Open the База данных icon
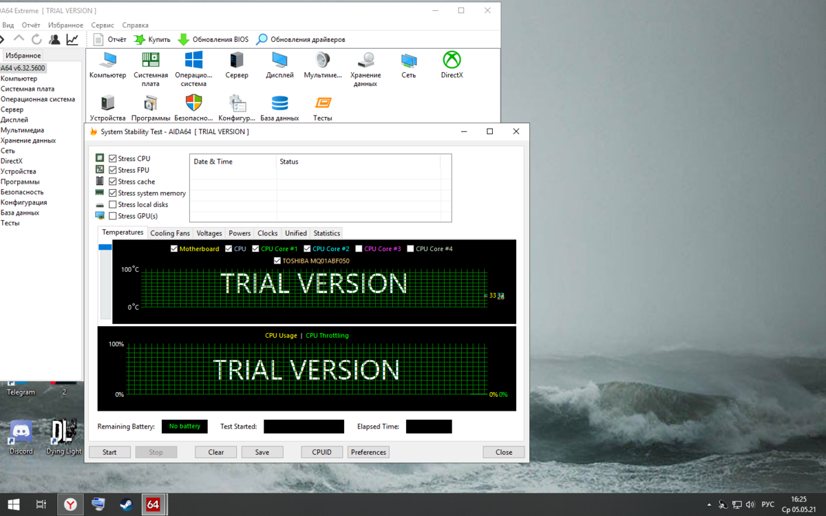Viewport: 826px width, 516px height. 279,108
